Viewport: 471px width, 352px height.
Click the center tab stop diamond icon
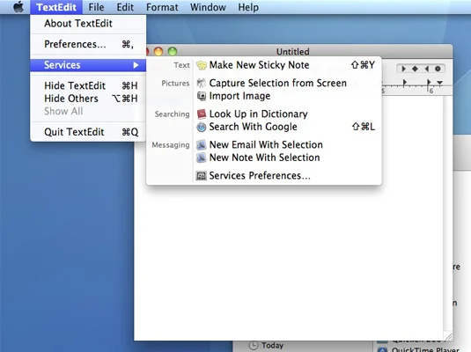pos(415,69)
